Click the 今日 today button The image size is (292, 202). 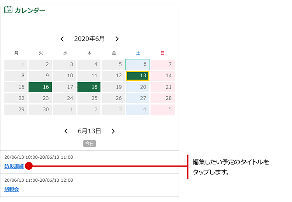point(89,144)
